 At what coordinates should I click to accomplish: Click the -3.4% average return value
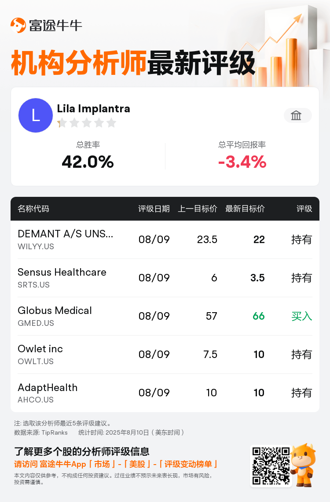242,162
